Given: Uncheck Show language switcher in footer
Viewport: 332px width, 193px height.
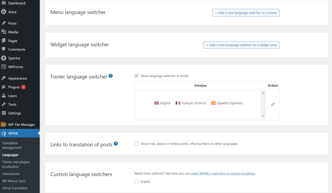Looking at the screenshot, I should (x=136, y=76).
